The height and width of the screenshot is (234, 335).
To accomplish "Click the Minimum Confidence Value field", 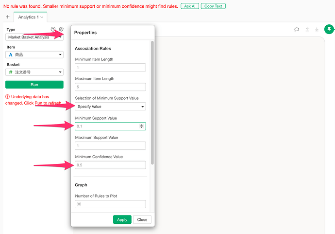I will point(110,165).
